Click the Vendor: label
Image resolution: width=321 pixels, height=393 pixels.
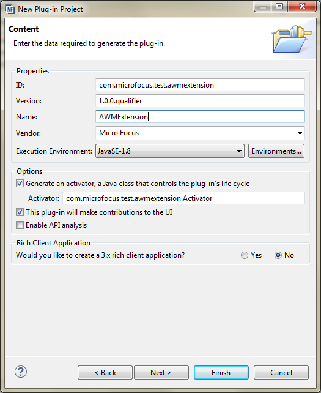(28, 133)
